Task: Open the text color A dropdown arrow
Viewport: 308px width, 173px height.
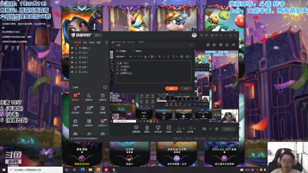Action: click(142, 57)
